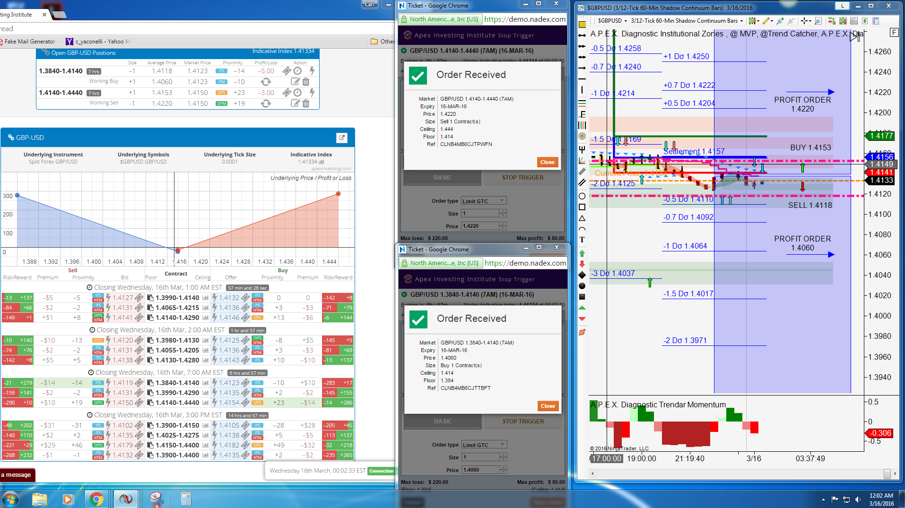Open Google Chrome from the taskbar
This screenshot has height=508, width=905.
tap(96, 499)
